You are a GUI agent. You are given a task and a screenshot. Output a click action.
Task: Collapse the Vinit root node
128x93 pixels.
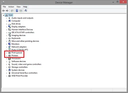click(3, 15)
